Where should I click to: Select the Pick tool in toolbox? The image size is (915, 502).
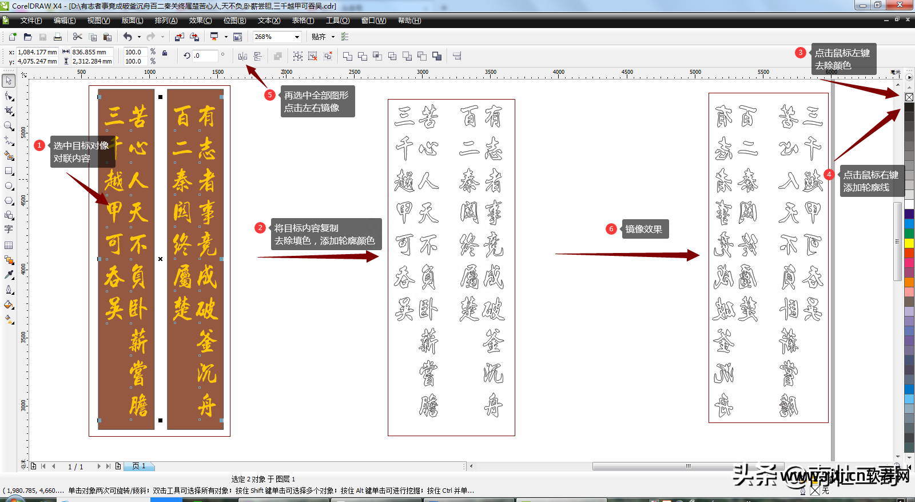coord(9,81)
